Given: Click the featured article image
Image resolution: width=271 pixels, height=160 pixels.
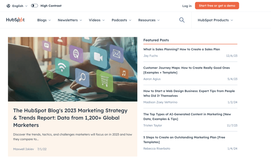Looking at the screenshot, I should tap(73, 69).
